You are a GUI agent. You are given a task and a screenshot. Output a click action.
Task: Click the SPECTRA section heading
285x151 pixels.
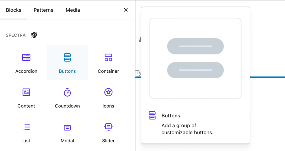coord(16,35)
